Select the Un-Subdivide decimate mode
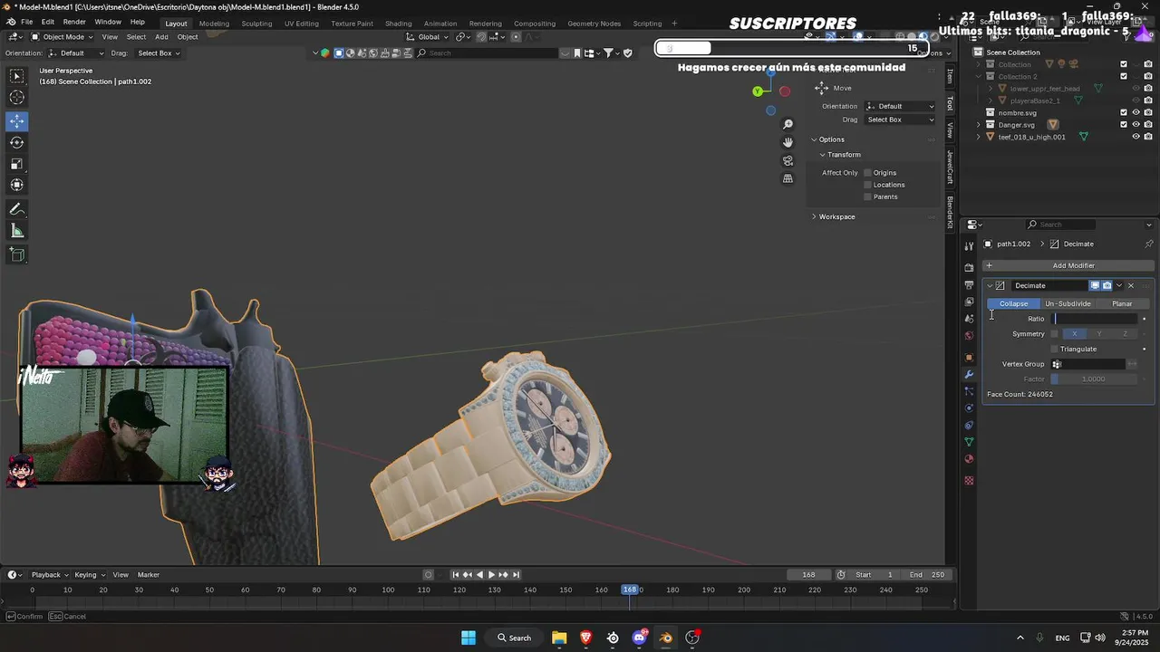Image resolution: width=1160 pixels, height=652 pixels. (x=1068, y=304)
